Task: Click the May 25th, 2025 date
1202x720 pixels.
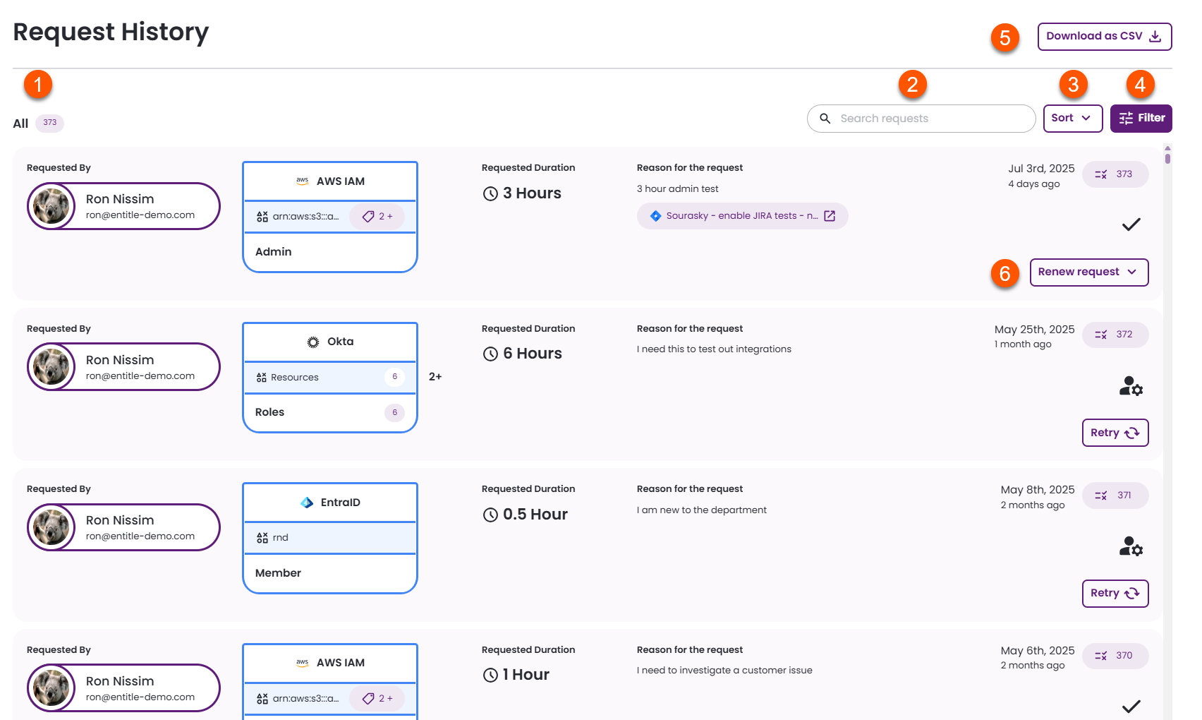Action: [x=1035, y=330]
